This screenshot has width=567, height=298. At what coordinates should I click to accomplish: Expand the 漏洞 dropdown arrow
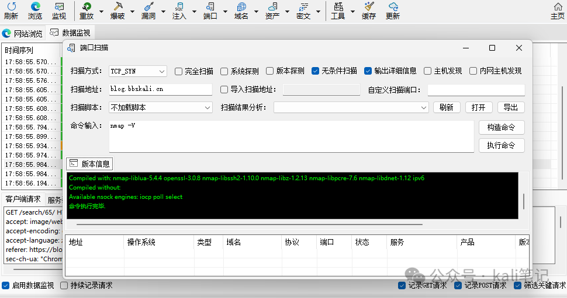[163, 12]
